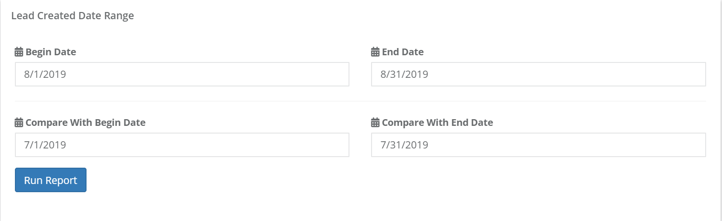This screenshot has width=722, height=221.
Task: Run the report with the blue button
Action: [x=50, y=180]
